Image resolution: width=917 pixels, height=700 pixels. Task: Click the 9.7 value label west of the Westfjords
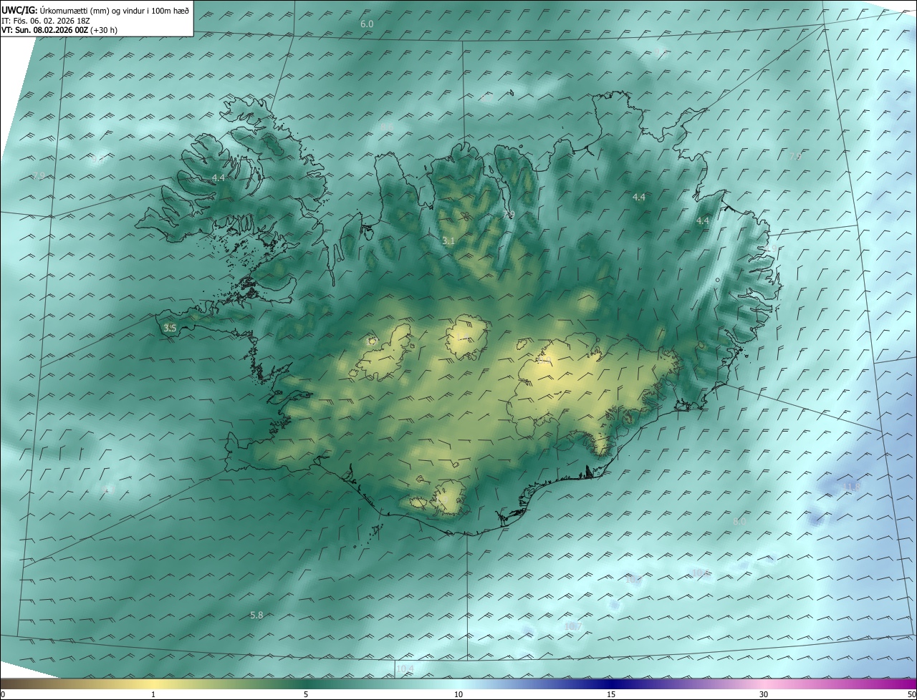[99, 159]
